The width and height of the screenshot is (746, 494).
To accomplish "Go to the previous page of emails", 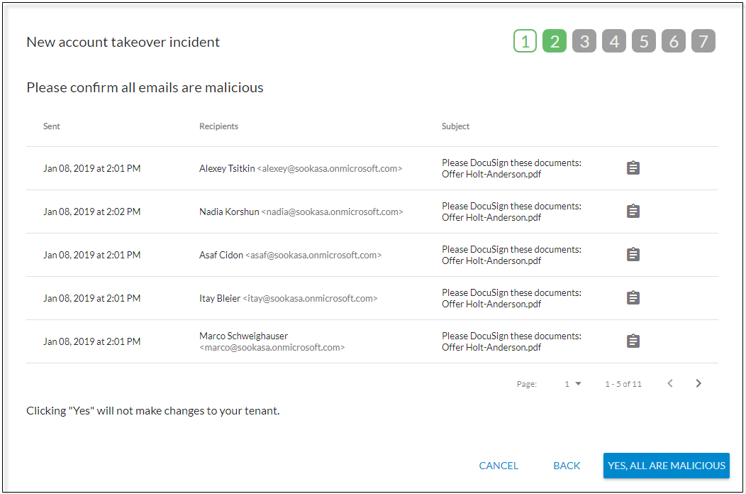I will 669,383.
